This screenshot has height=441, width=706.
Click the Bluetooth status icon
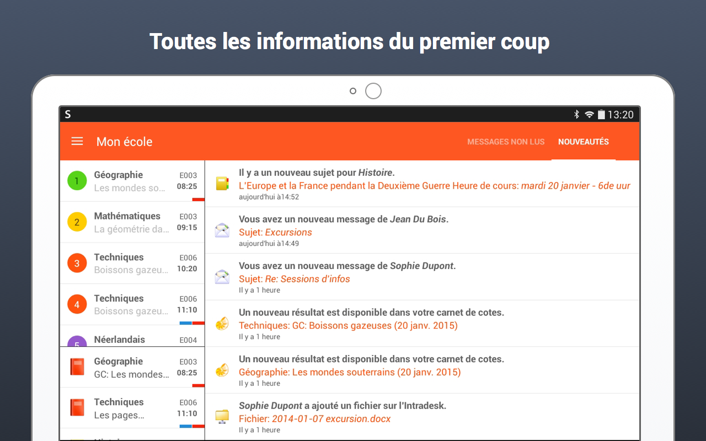coord(576,114)
